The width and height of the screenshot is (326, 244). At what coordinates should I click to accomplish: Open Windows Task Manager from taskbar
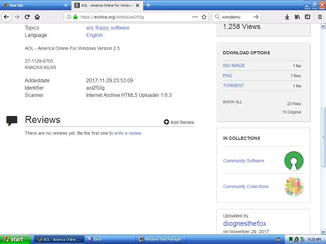pos(161,240)
